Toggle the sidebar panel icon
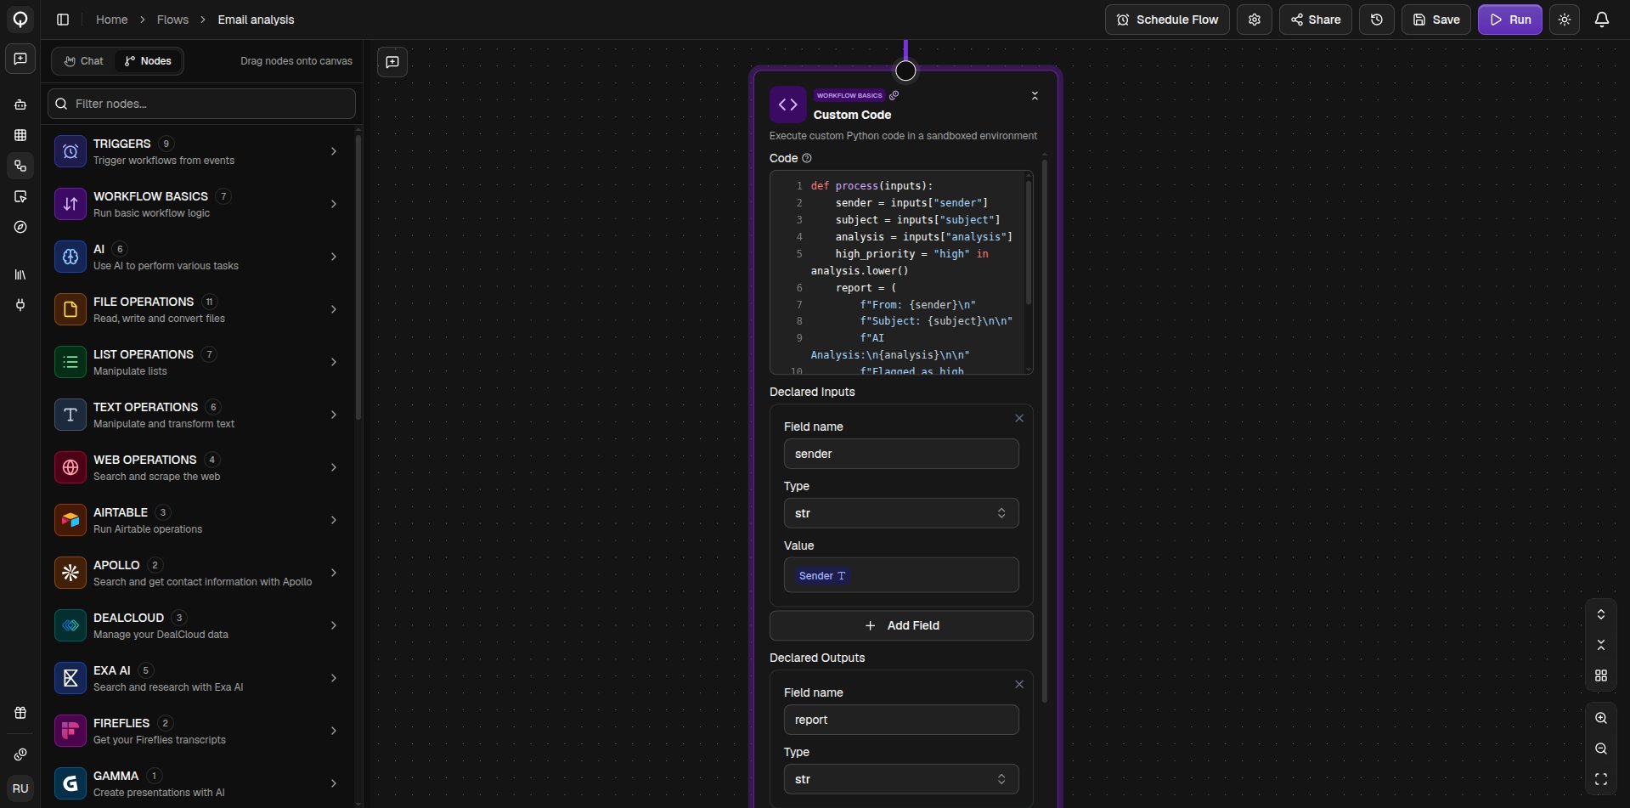 63,20
